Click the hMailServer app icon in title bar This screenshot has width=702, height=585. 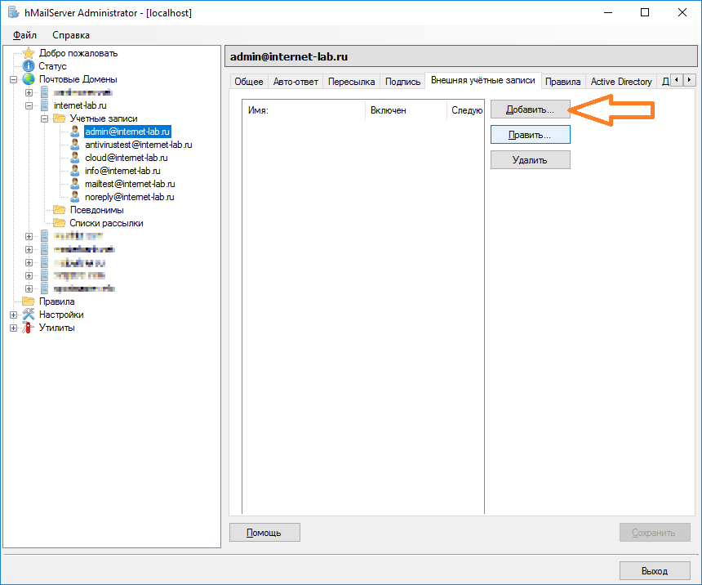13,12
